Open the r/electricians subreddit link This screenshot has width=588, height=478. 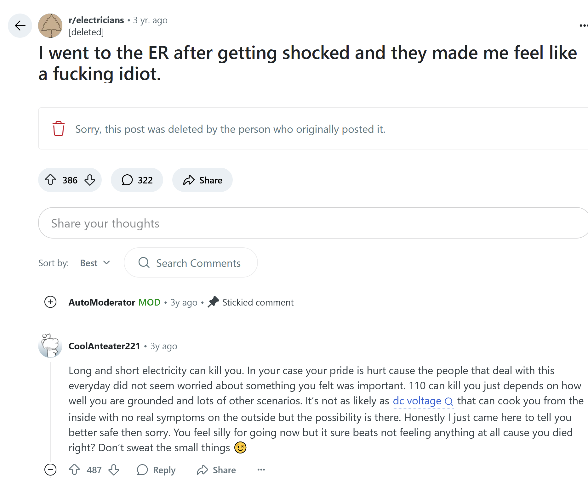pyautogui.click(x=96, y=20)
